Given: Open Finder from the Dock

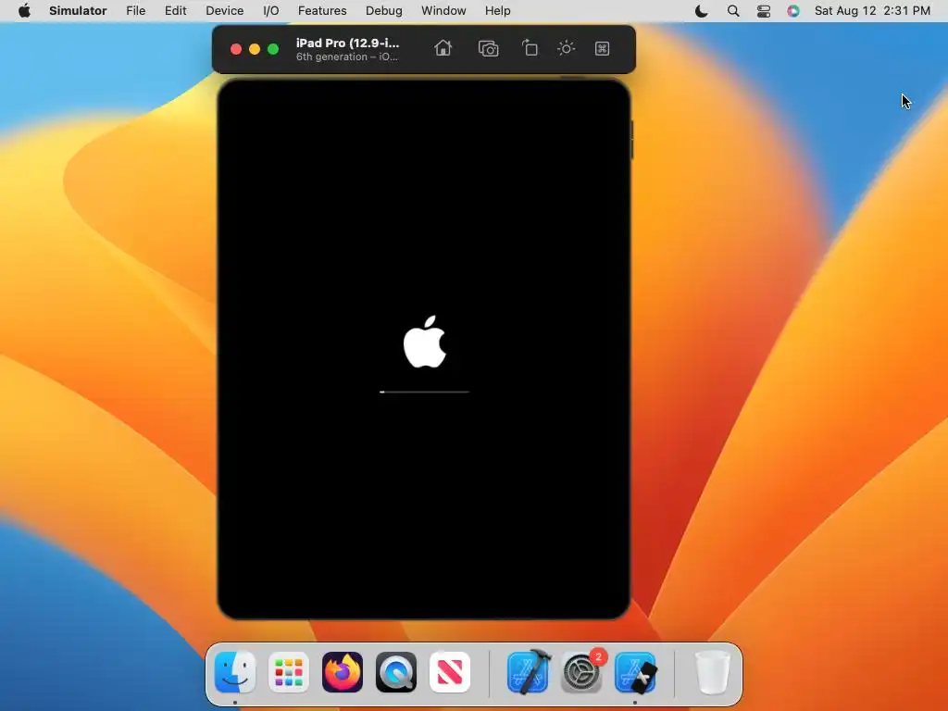Looking at the screenshot, I should 235,672.
